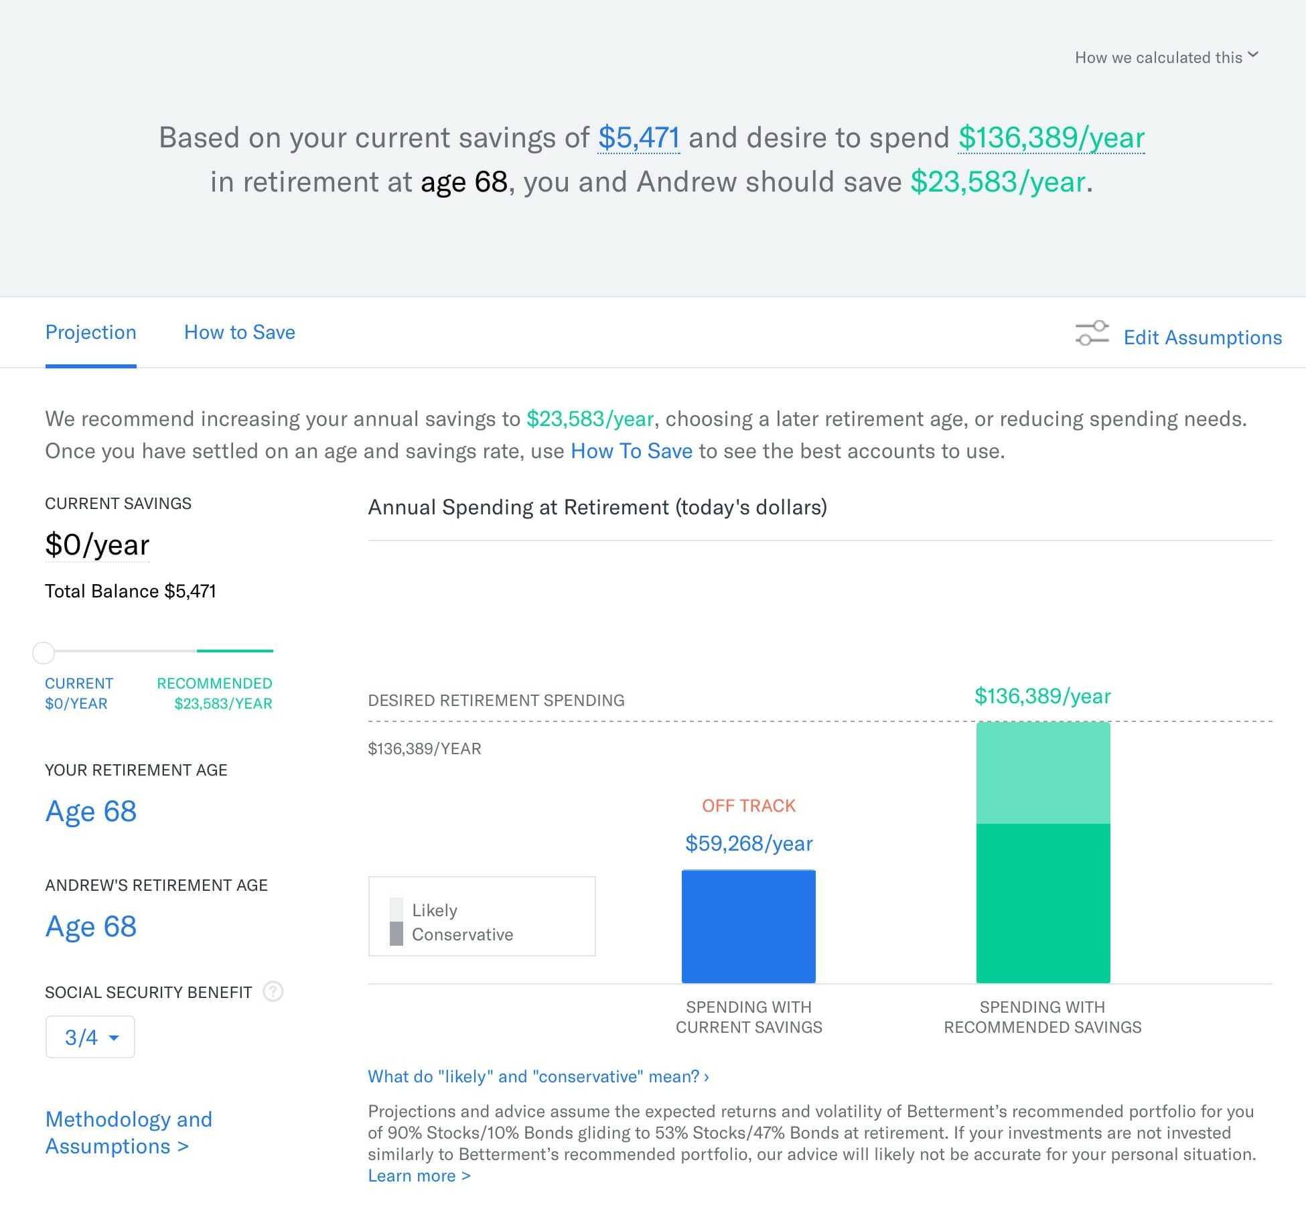Viewport: 1306px width, 1215px height.
Task: Click the Likely legend indicator icon
Action: coord(395,910)
